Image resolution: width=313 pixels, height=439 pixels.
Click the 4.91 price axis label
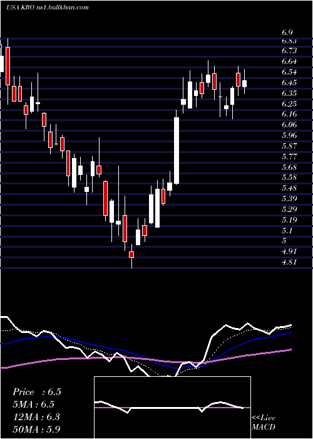[x=289, y=251]
